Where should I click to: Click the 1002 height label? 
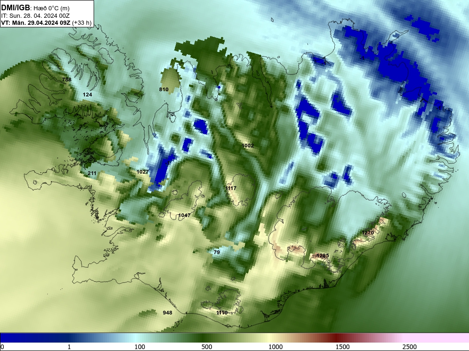click(248, 146)
